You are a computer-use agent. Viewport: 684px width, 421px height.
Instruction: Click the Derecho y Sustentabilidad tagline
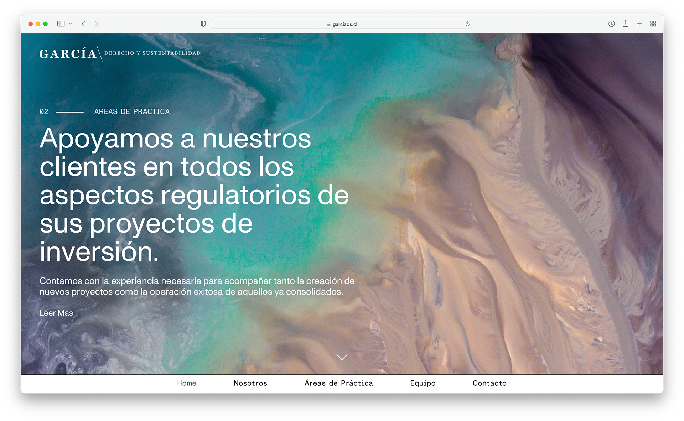(152, 53)
